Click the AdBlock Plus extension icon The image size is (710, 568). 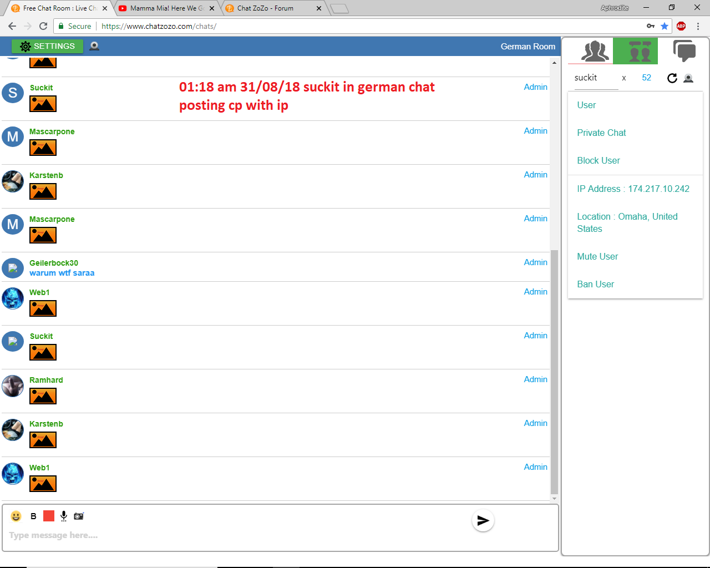coord(681,26)
